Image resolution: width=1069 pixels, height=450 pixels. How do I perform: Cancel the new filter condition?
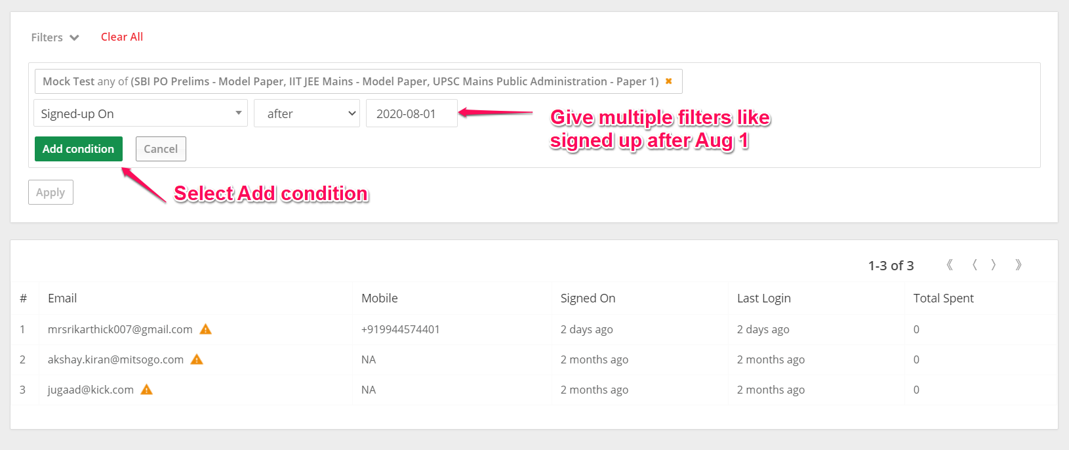(161, 149)
